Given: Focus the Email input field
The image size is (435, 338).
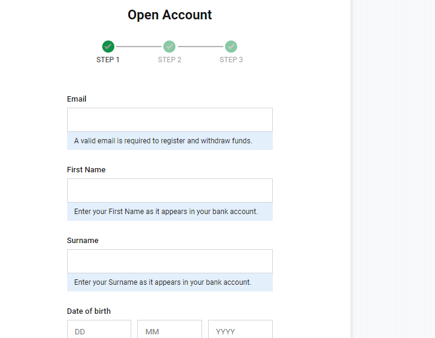Looking at the screenshot, I should click(x=169, y=120).
